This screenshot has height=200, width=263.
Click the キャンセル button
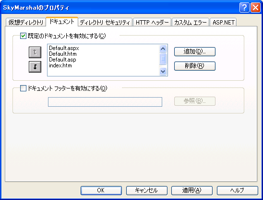146,190
